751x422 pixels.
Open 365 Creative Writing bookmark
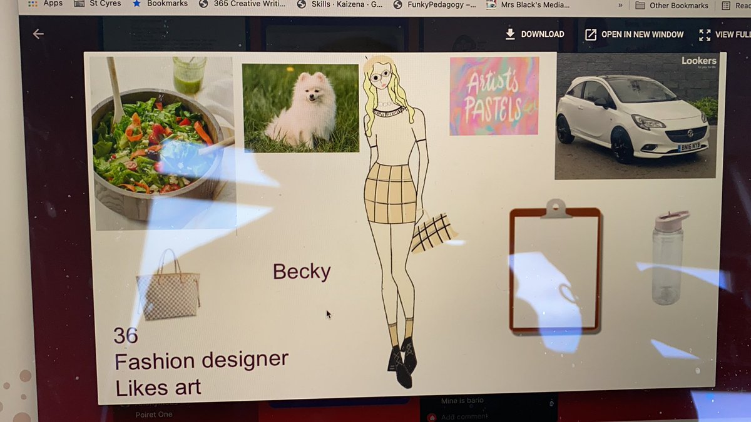[242, 4]
